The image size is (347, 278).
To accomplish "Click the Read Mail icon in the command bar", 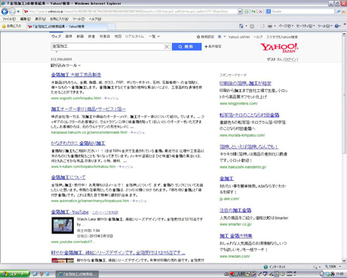I will click(x=263, y=26).
